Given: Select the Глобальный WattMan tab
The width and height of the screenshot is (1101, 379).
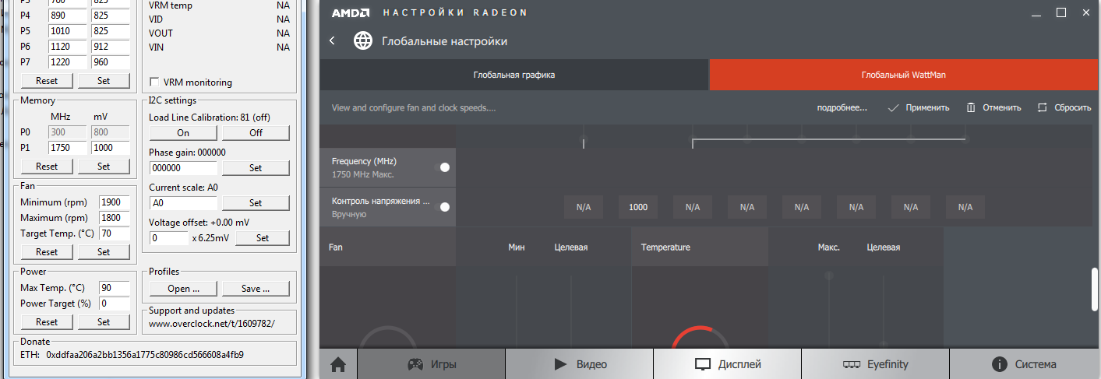Looking at the screenshot, I should tap(904, 75).
